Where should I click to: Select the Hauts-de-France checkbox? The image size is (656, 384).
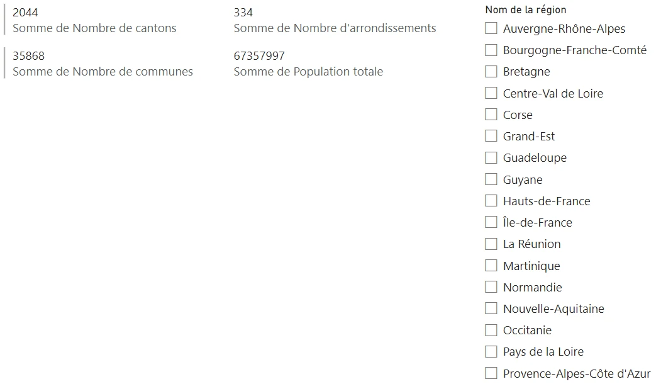click(x=491, y=201)
